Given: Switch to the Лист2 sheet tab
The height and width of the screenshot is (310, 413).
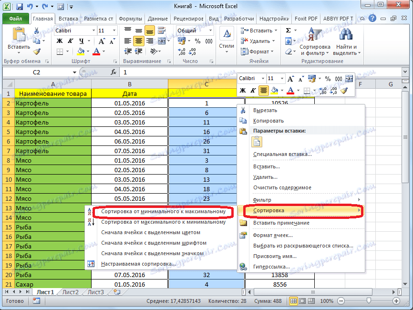Looking at the screenshot, I should point(71,292).
